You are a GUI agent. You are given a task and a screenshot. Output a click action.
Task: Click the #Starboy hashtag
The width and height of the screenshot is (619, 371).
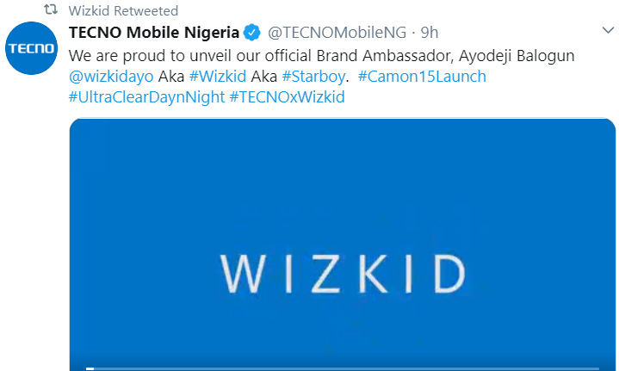(313, 77)
